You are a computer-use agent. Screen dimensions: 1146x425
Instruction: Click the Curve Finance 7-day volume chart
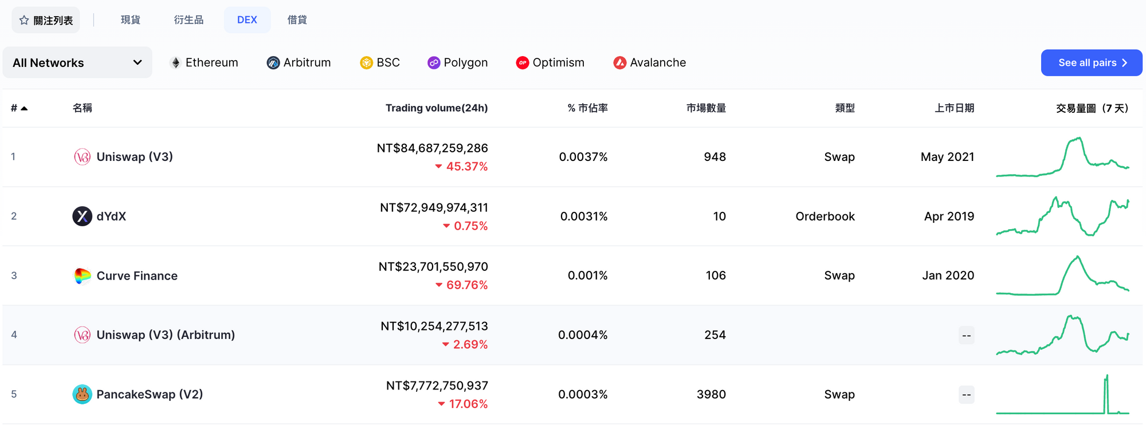[1063, 276]
